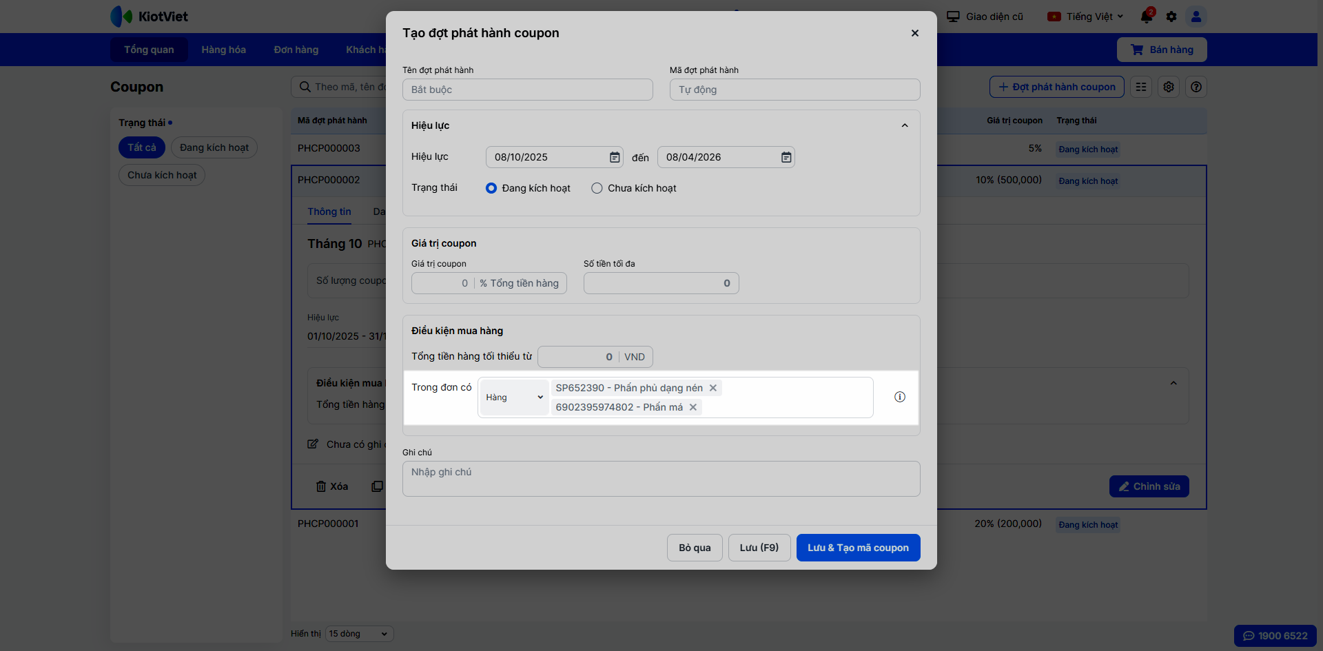Open the Tổng quan menu
This screenshot has width=1323, height=651.
point(149,50)
